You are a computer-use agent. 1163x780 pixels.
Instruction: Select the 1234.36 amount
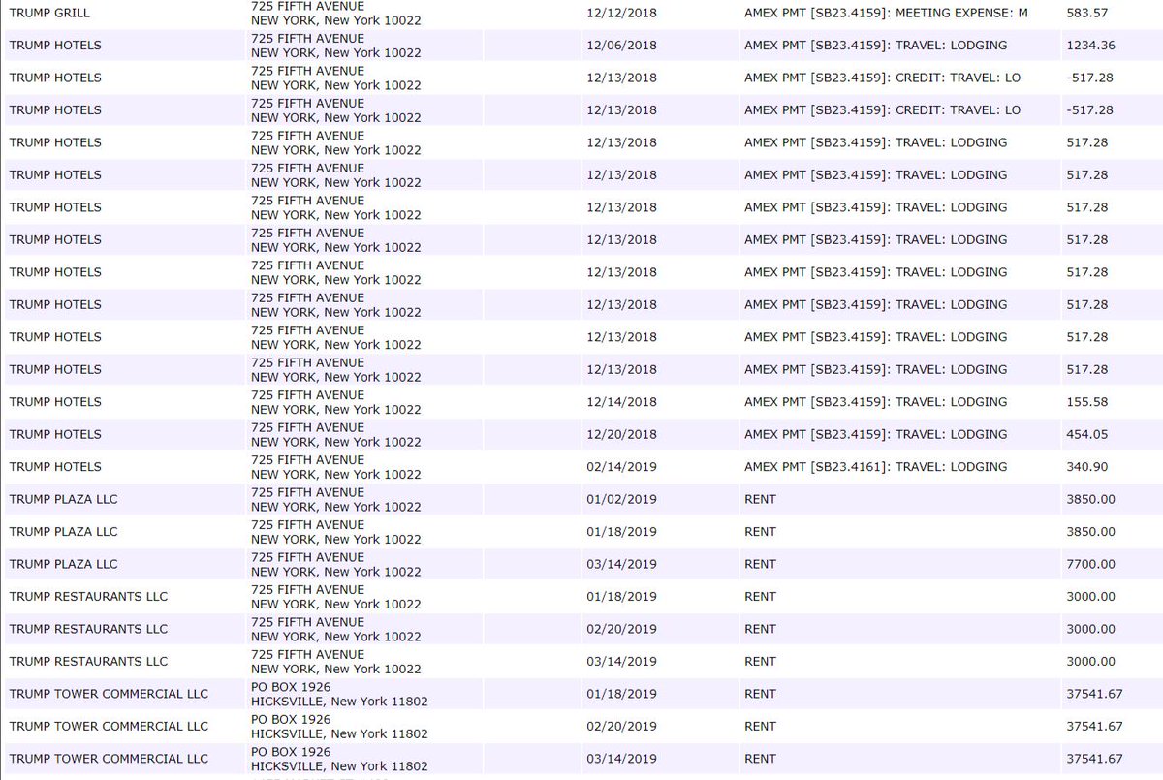[x=1091, y=46]
